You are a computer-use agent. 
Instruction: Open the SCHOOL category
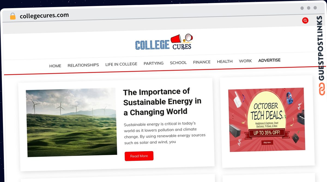(178, 63)
